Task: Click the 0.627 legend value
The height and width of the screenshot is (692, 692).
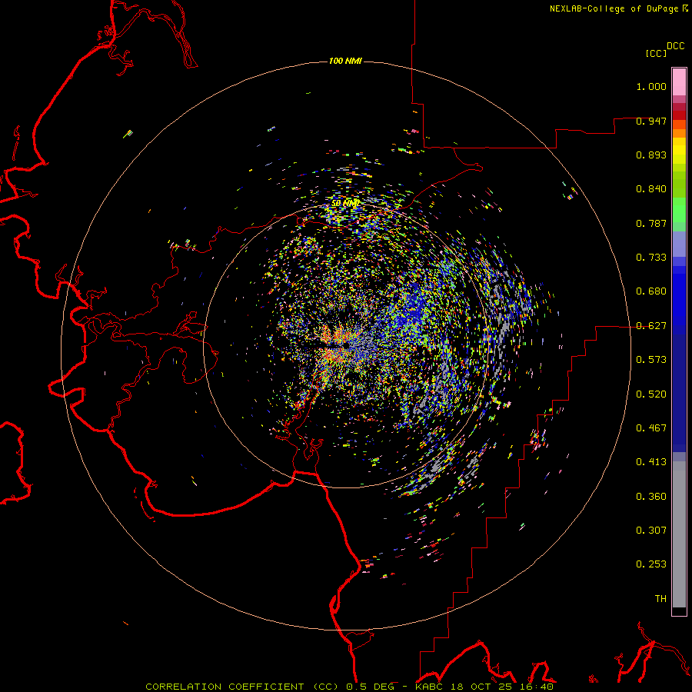Action: pyautogui.click(x=651, y=326)
